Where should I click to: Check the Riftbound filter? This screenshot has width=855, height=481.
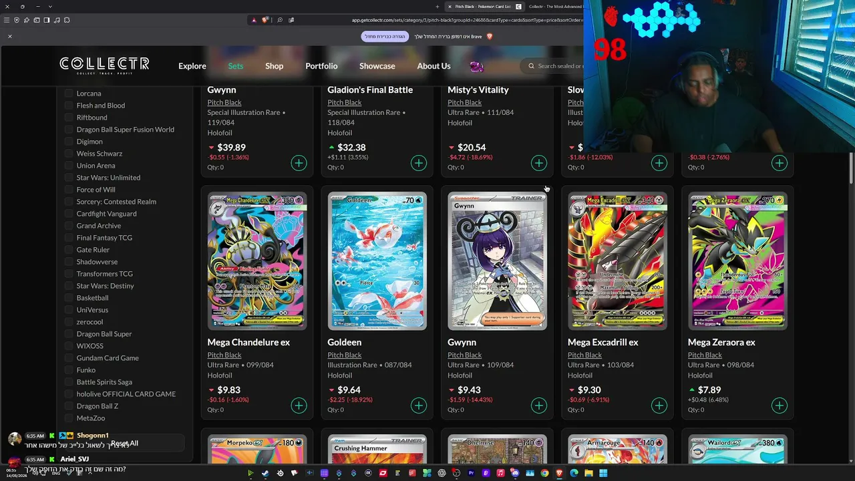69,118
